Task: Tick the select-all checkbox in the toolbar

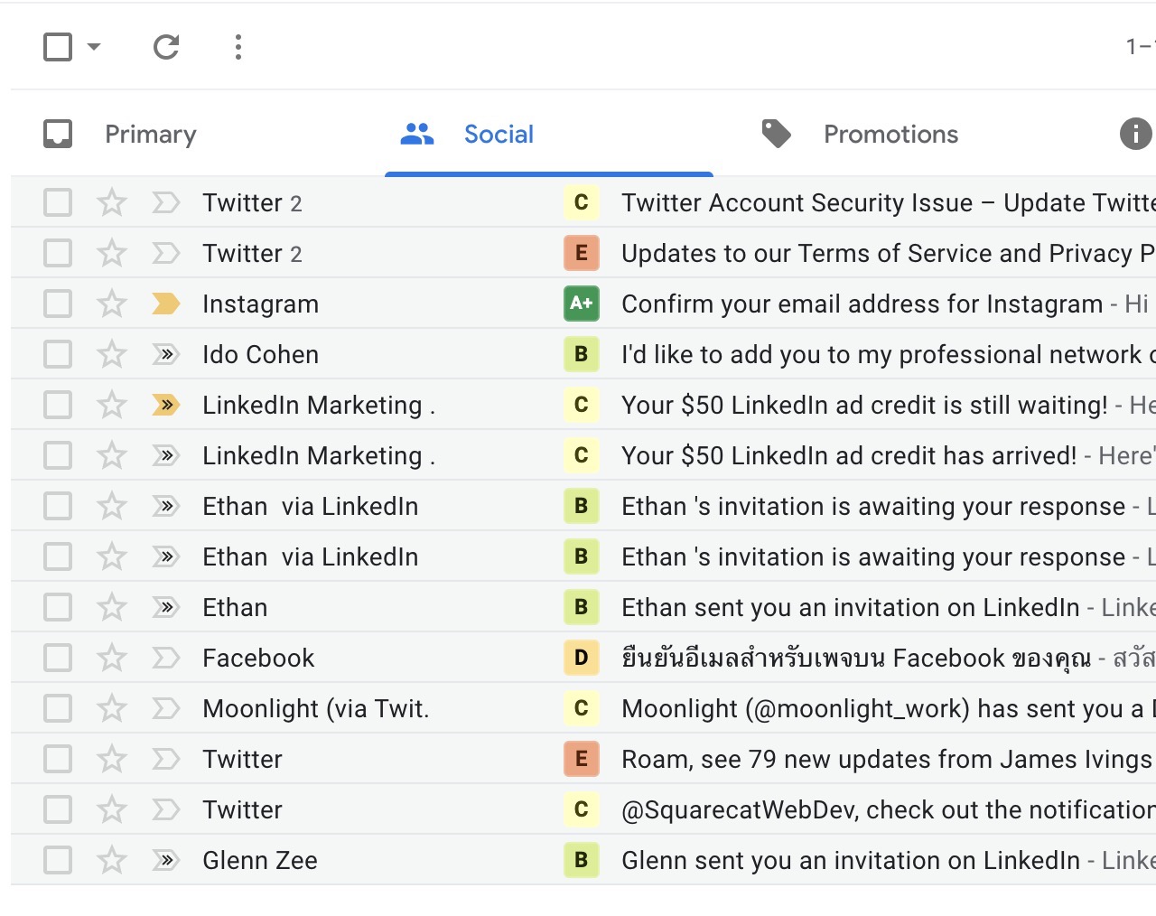Action: (x=58, y=47)
